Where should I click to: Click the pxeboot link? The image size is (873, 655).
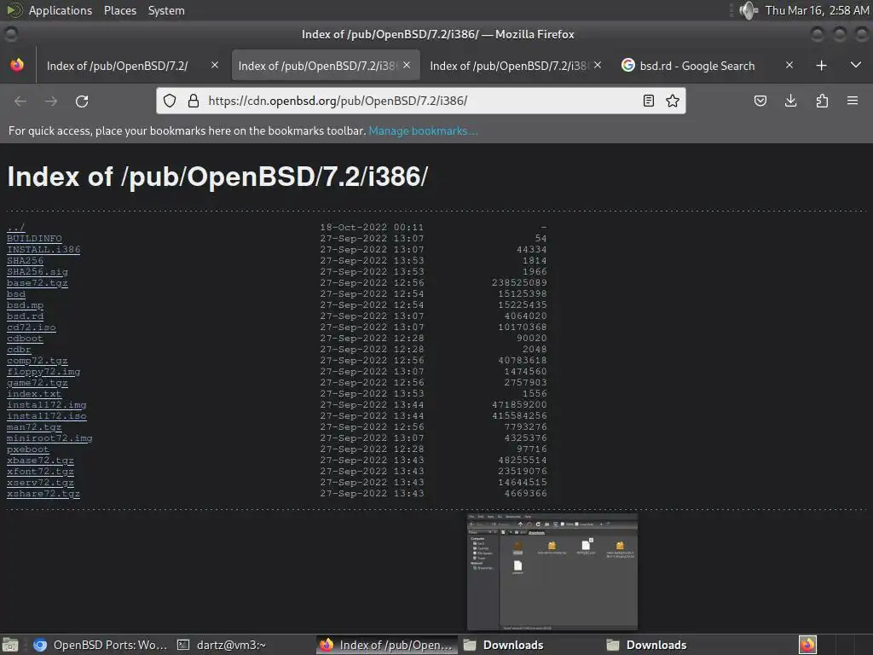tap(28, 449)
